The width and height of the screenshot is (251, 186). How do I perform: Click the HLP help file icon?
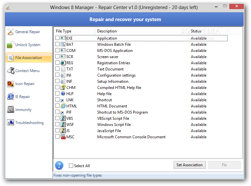(63, 93)
